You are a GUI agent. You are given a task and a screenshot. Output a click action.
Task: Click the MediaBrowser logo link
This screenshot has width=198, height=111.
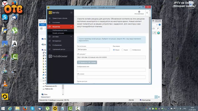click(58, 56)
